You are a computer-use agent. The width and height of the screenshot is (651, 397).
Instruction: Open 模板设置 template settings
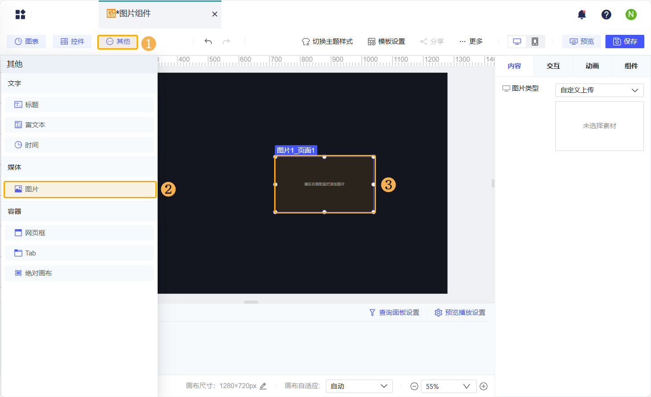click(386, 42)
